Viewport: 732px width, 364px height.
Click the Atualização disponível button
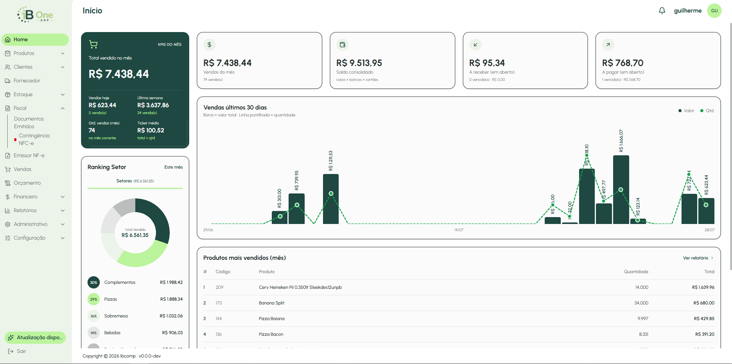click(35, 337)
